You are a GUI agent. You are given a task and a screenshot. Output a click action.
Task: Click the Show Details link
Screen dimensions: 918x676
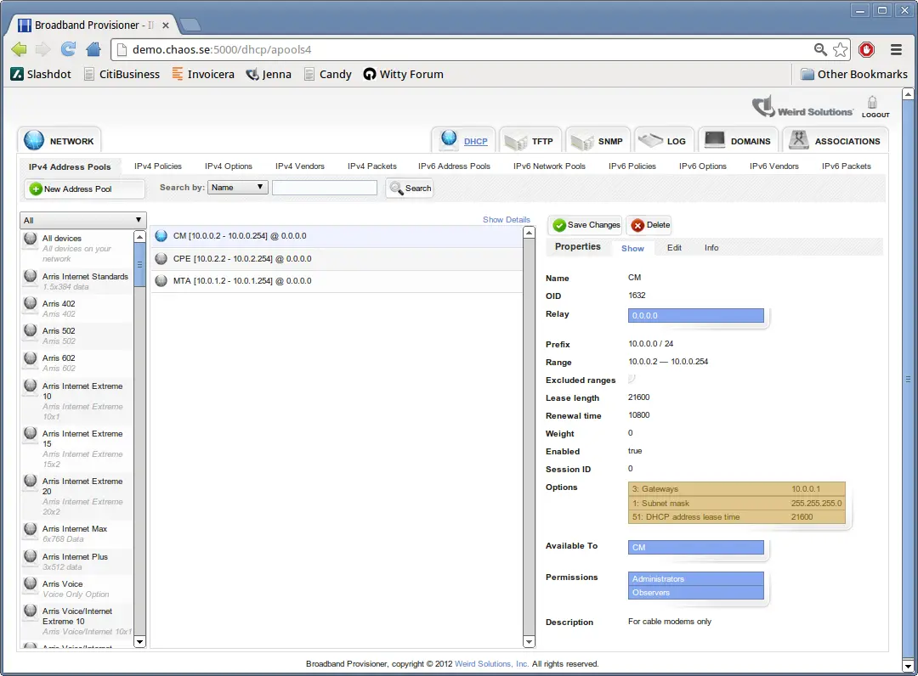[x=506, y=220]
